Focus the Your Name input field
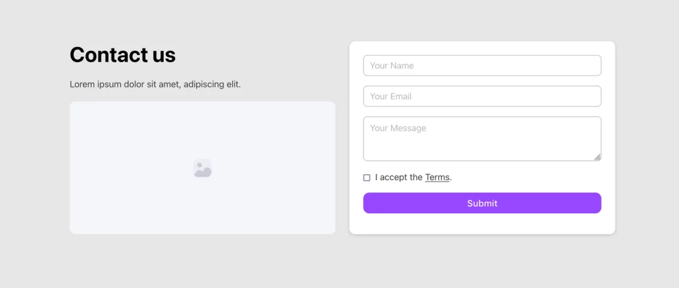This screenshot has width=679, height=288. (482, 66)
